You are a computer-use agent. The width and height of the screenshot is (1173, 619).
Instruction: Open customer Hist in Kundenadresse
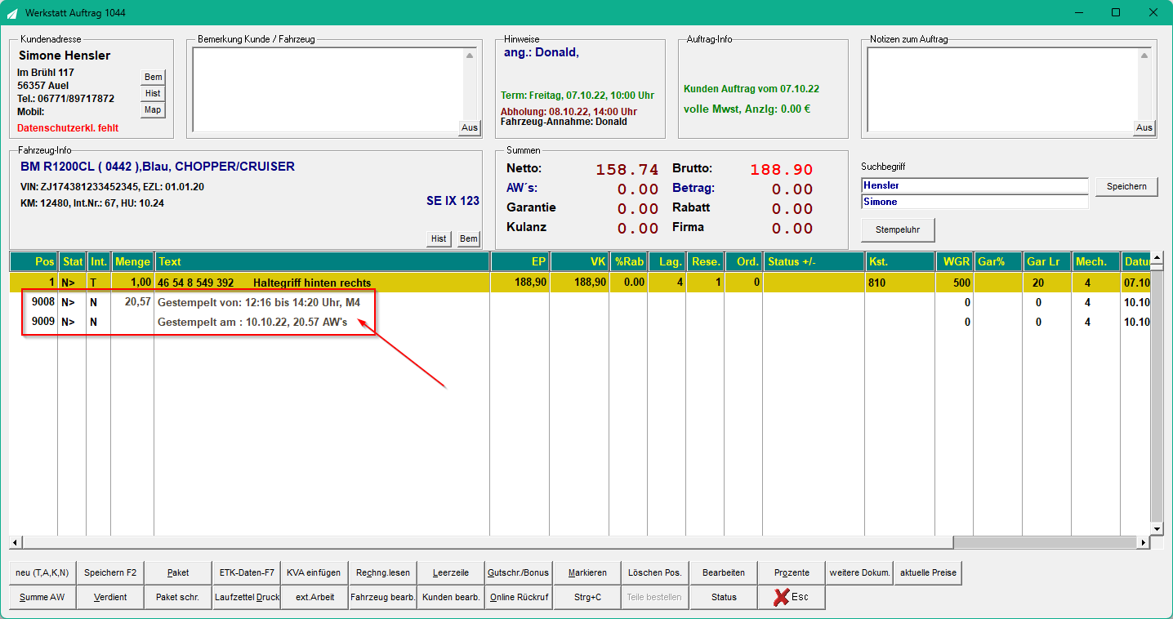153,93
